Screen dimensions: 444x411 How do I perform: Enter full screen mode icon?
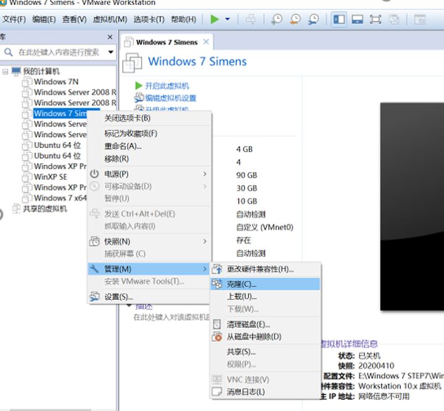pyautogui.click(x=376, y=19)
